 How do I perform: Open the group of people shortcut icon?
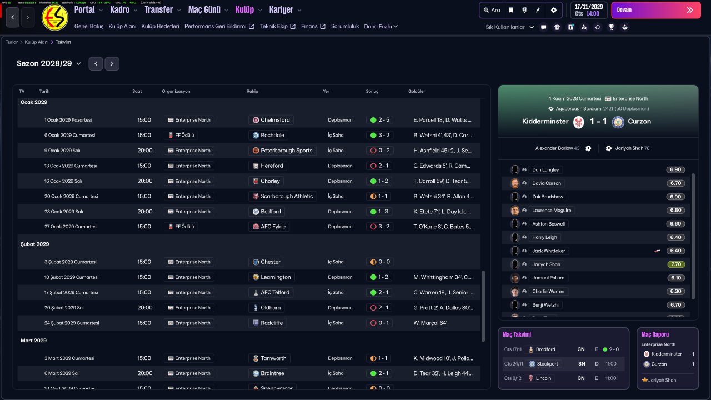point(625,27)
